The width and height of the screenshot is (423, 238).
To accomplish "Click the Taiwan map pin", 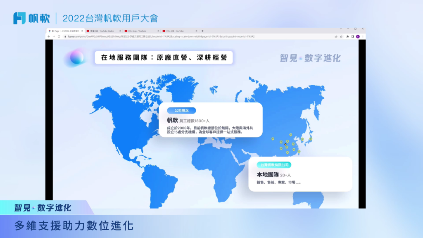I will (299, 152).
